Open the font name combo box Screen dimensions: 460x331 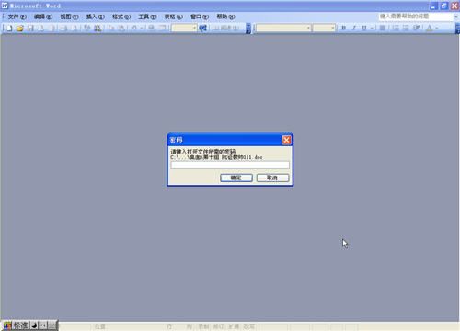(283, 29)
